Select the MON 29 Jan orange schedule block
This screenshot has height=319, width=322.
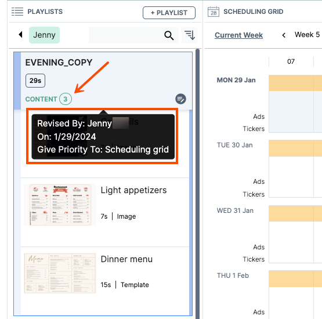pos(295,83)
